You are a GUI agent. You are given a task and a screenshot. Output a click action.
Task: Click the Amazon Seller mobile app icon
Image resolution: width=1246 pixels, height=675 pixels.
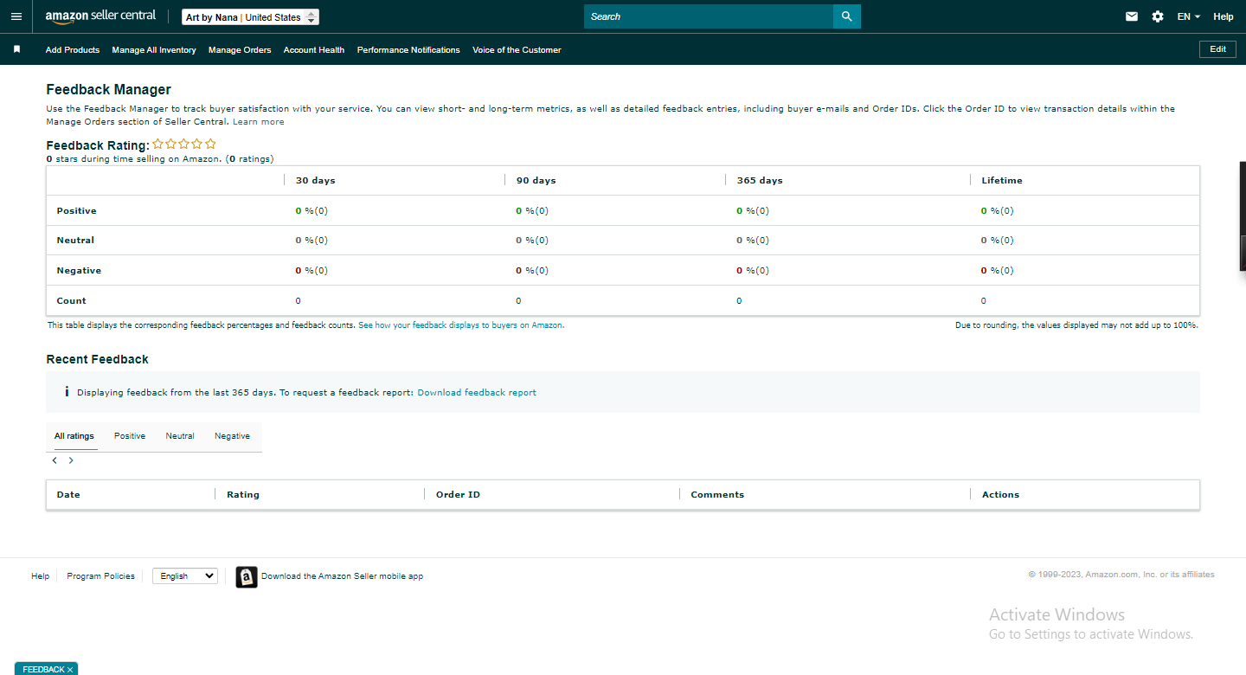pyautogui.click(x=247, y=577)
